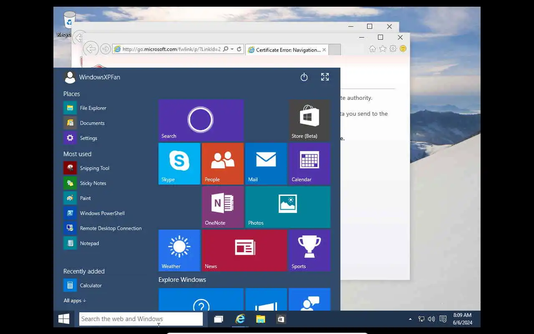Open the Mail tile

[x=266, y=164]
